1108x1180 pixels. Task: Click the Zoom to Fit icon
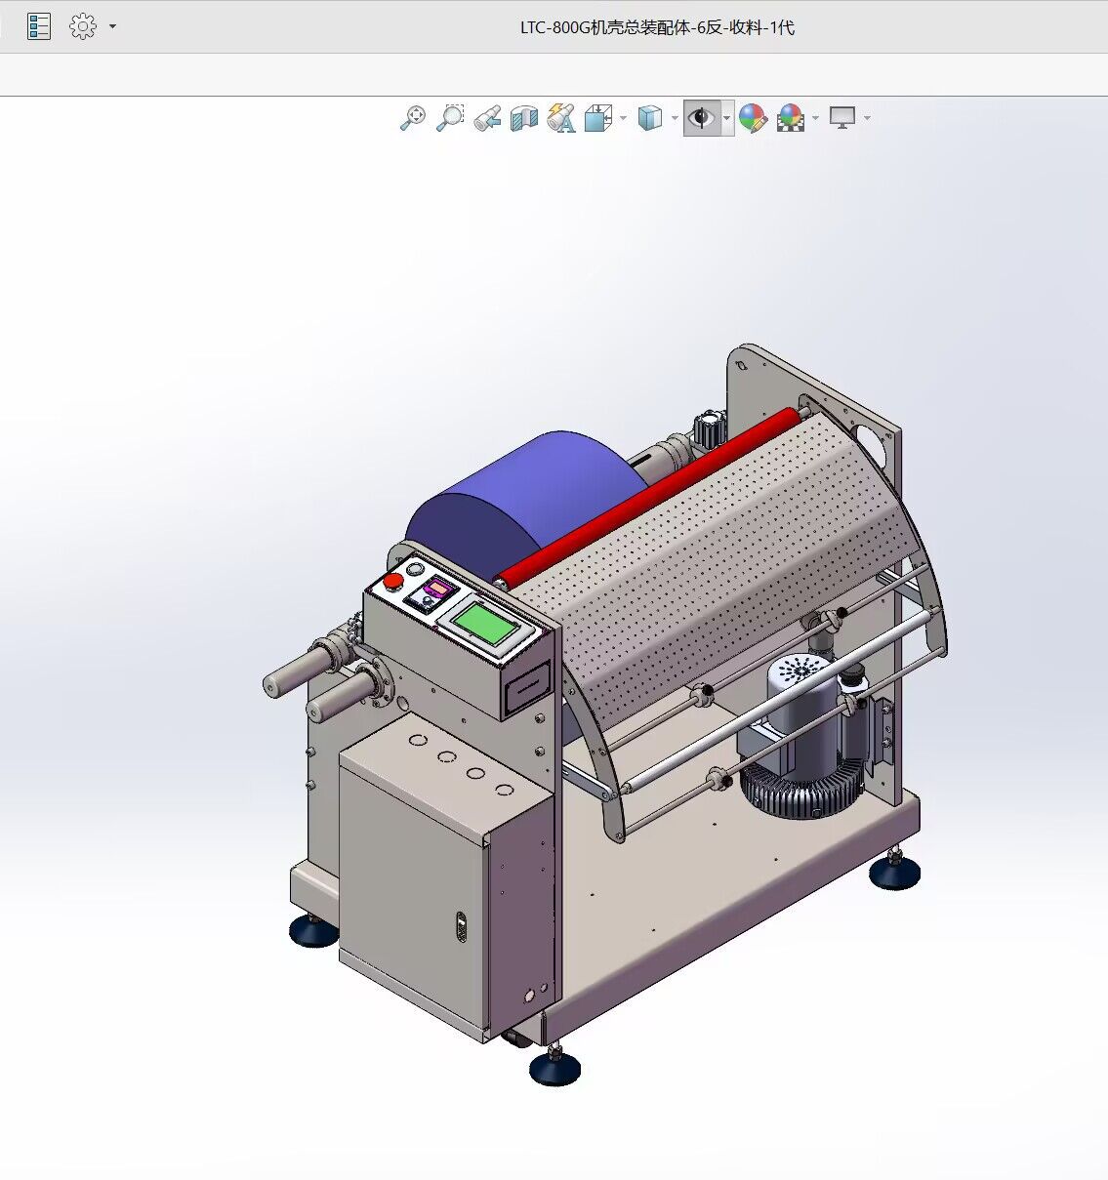[x=413, y=118]
